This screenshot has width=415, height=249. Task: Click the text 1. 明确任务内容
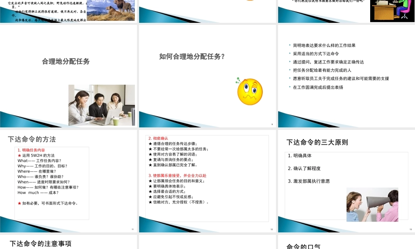click(31, 150)
